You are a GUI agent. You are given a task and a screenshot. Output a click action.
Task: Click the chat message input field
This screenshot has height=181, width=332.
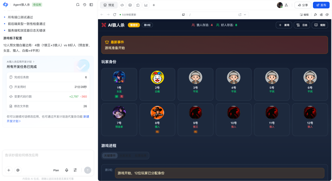[48, 155]
